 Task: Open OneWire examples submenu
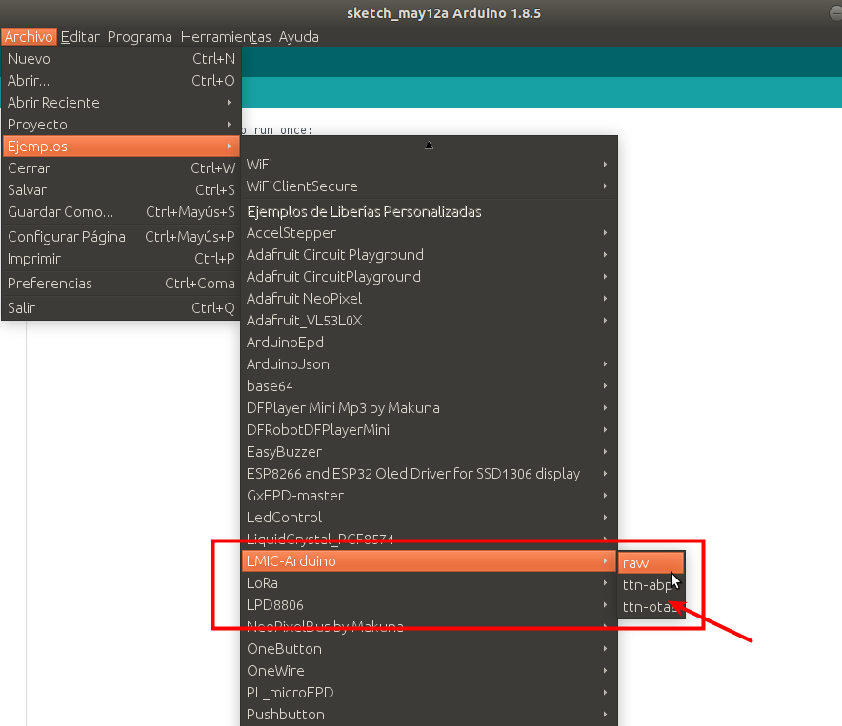(x=429, y=671)
